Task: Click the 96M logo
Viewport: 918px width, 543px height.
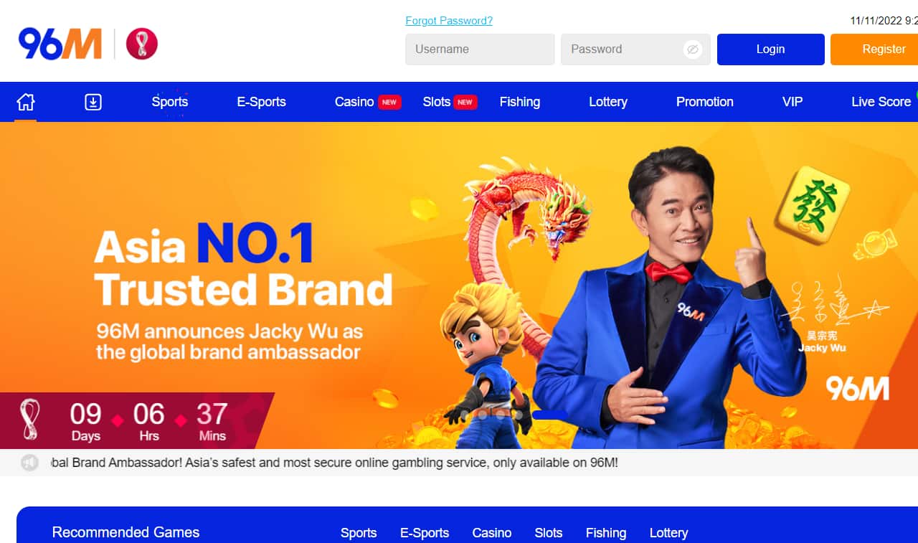Action: (x=60, y=44)
